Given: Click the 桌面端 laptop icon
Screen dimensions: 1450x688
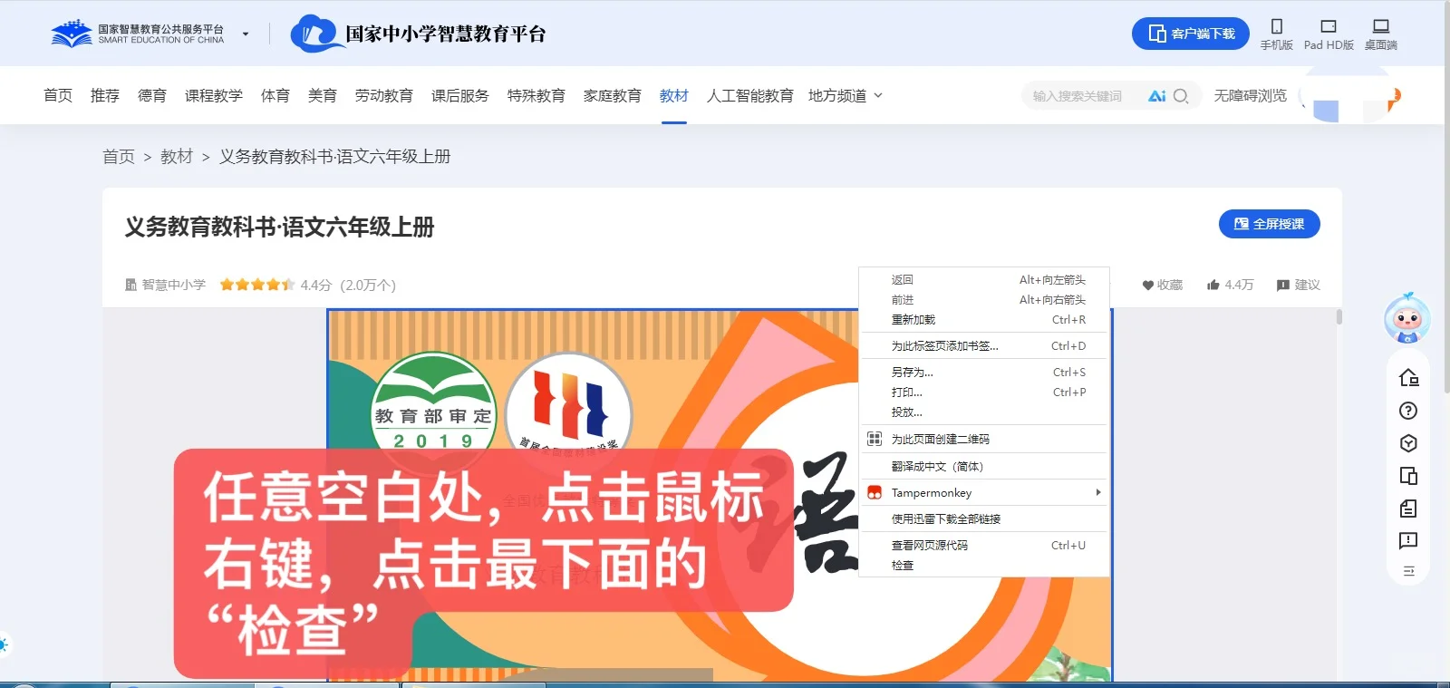Looking at the screenshot, I should pyautogui.click(x=1381, y=26).
